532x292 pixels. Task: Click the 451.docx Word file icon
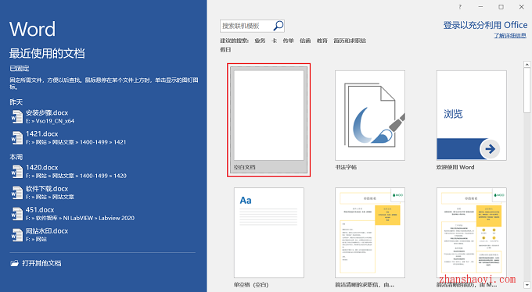tap(17, 214)
